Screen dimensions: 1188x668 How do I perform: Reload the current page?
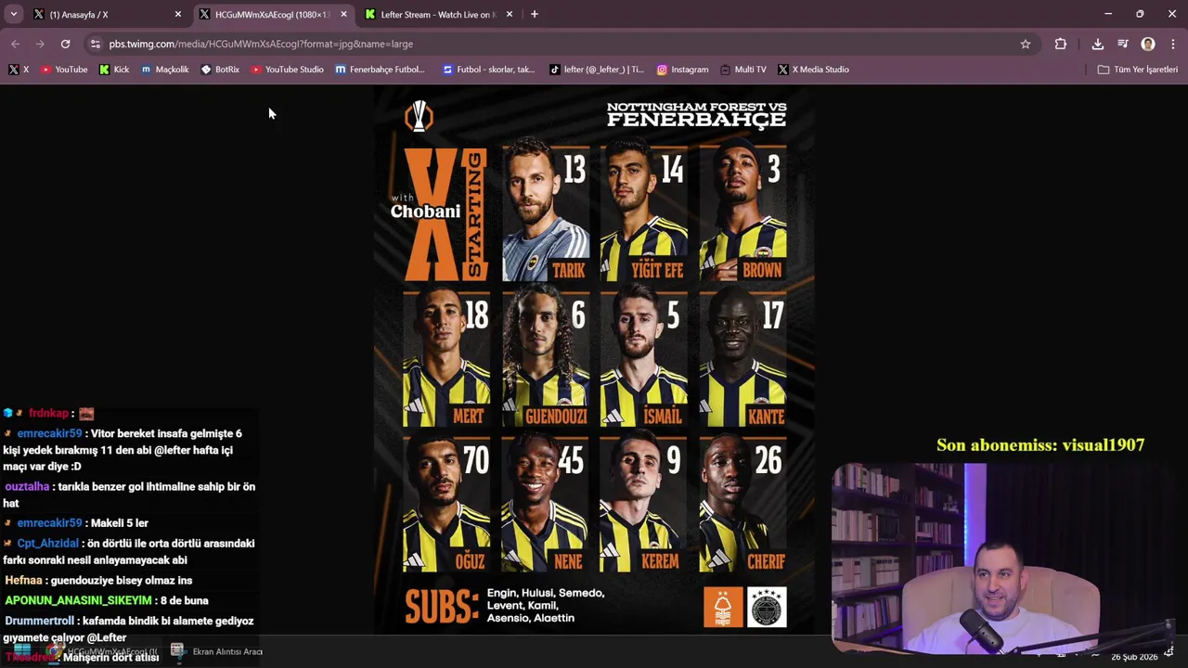point(65,44)
